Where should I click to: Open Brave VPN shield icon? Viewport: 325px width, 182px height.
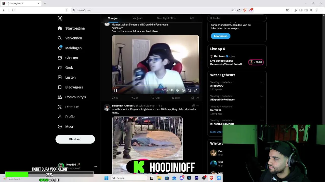316,10
